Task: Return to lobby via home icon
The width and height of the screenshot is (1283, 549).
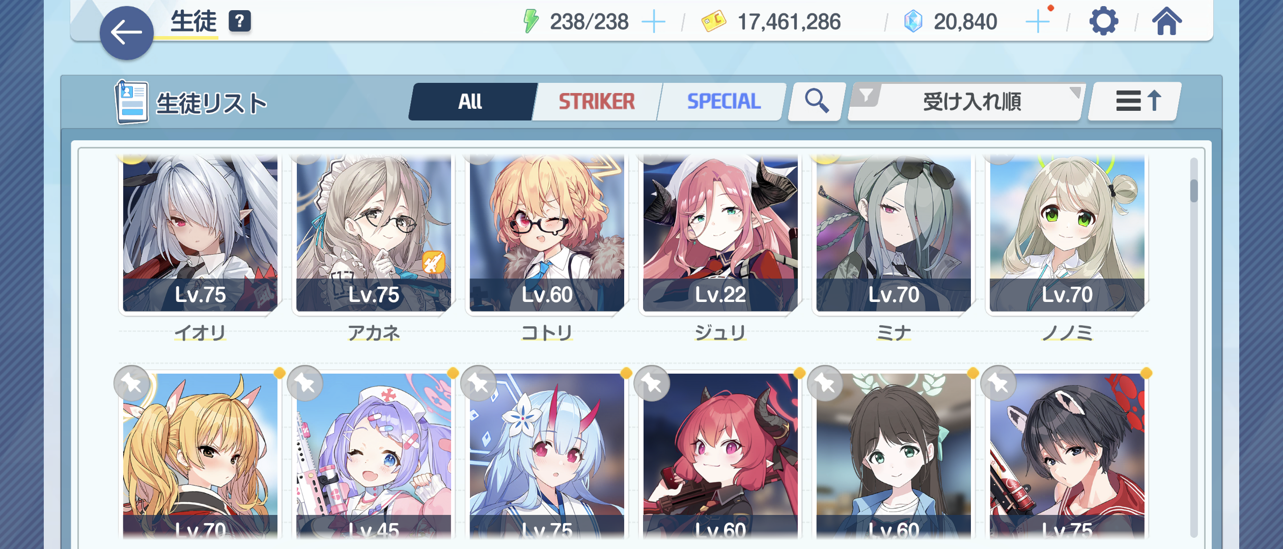Action: pos(1167,22)
